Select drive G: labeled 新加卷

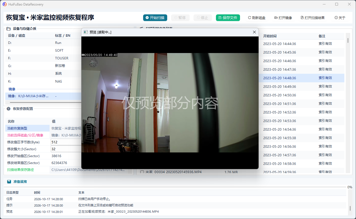point(43,66)
